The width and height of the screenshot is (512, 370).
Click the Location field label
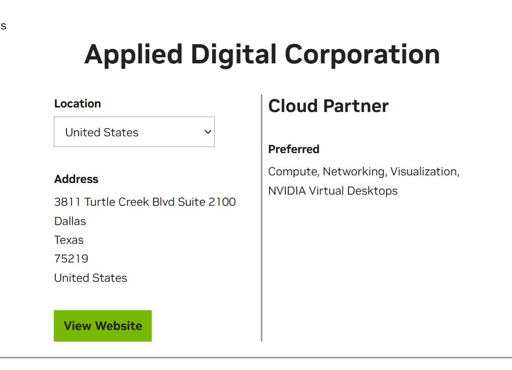point(78,103)
